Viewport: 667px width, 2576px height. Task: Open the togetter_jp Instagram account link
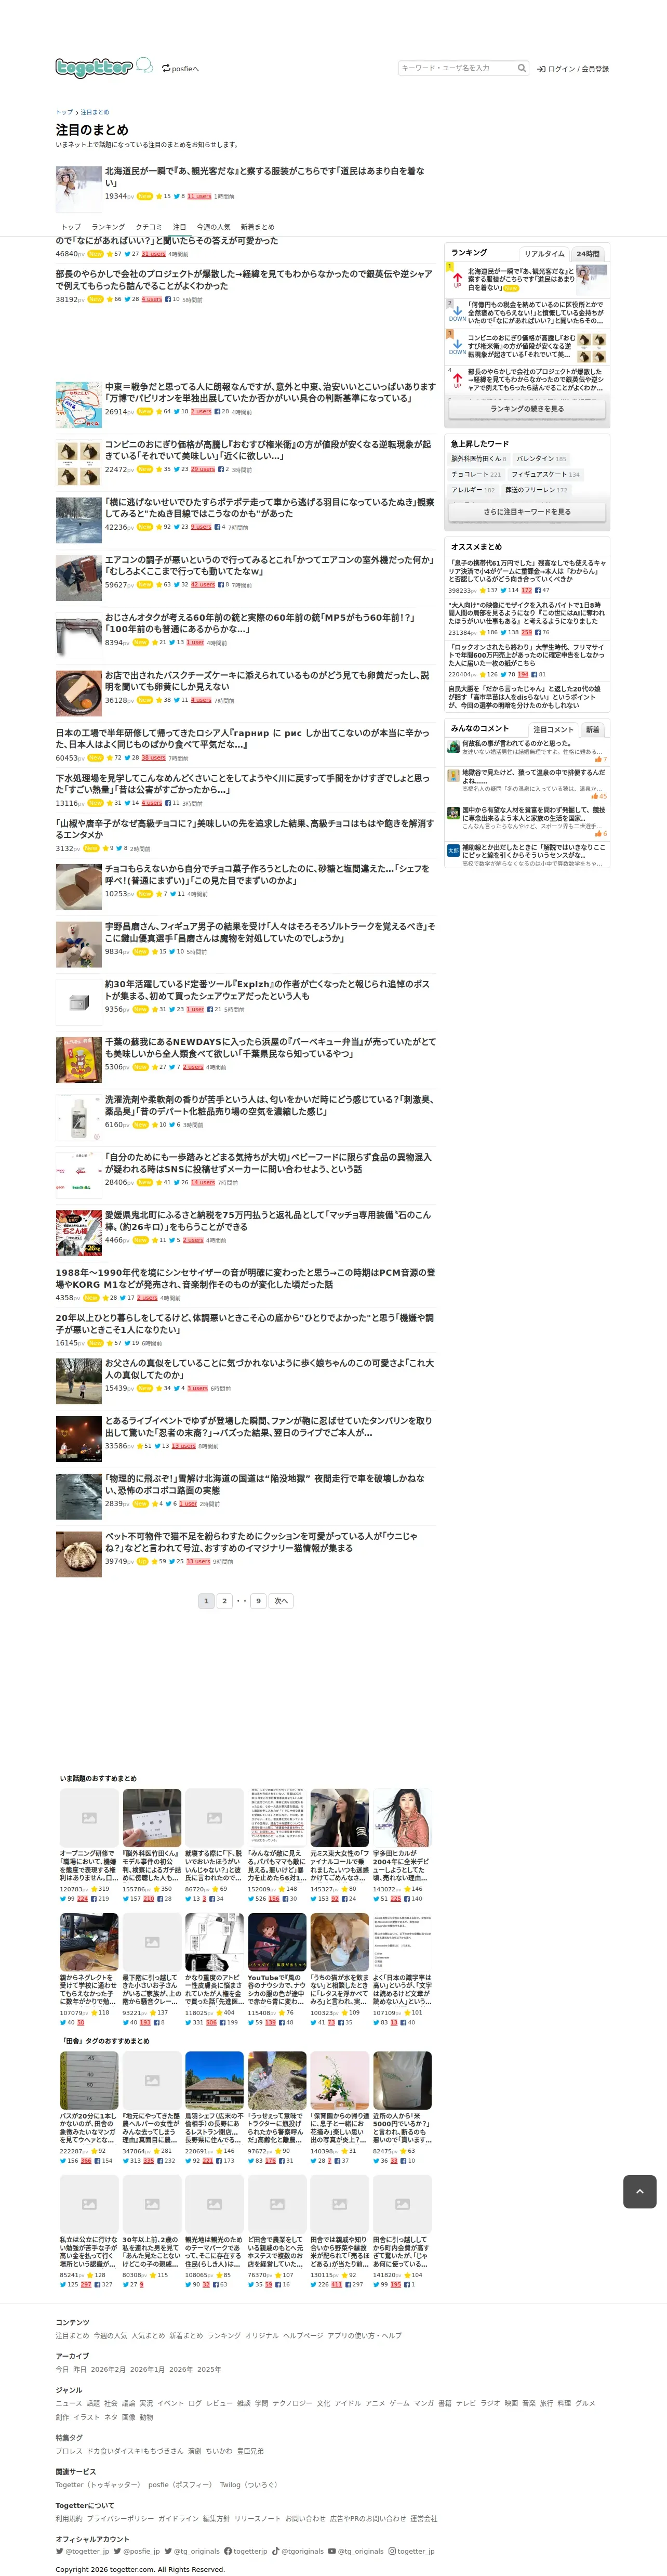click(411, 2551)
